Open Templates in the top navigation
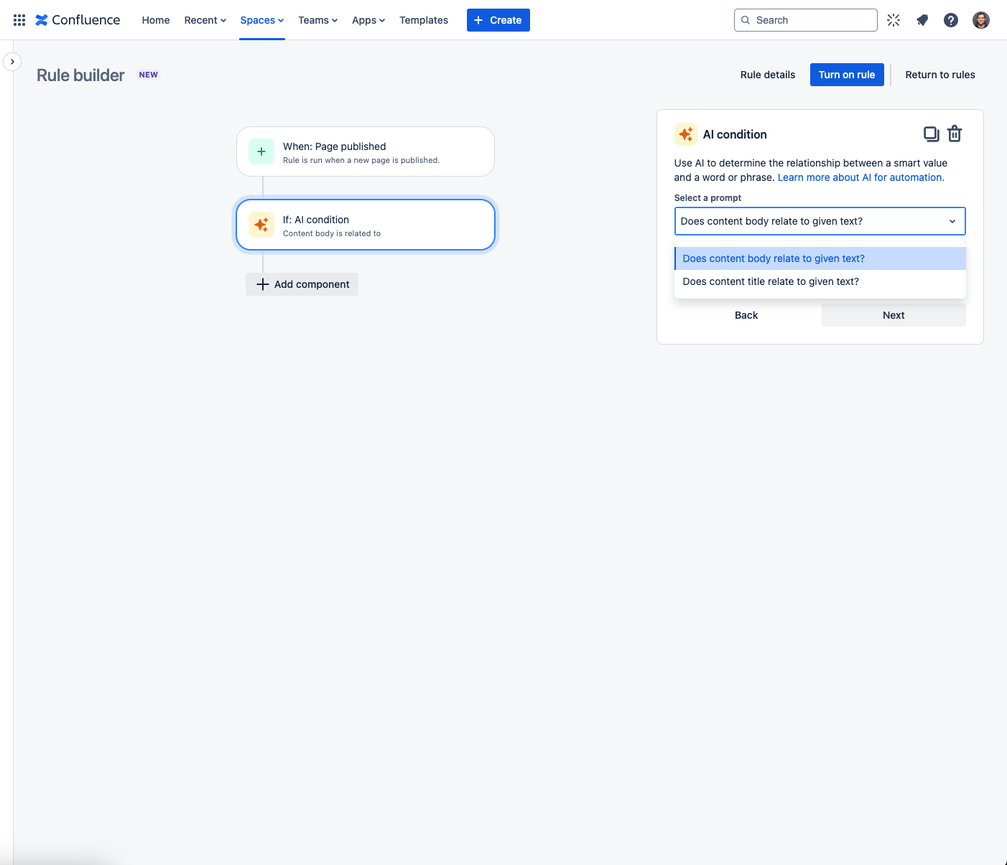This screenshot has width=1007, height=865. click(424, 20)
